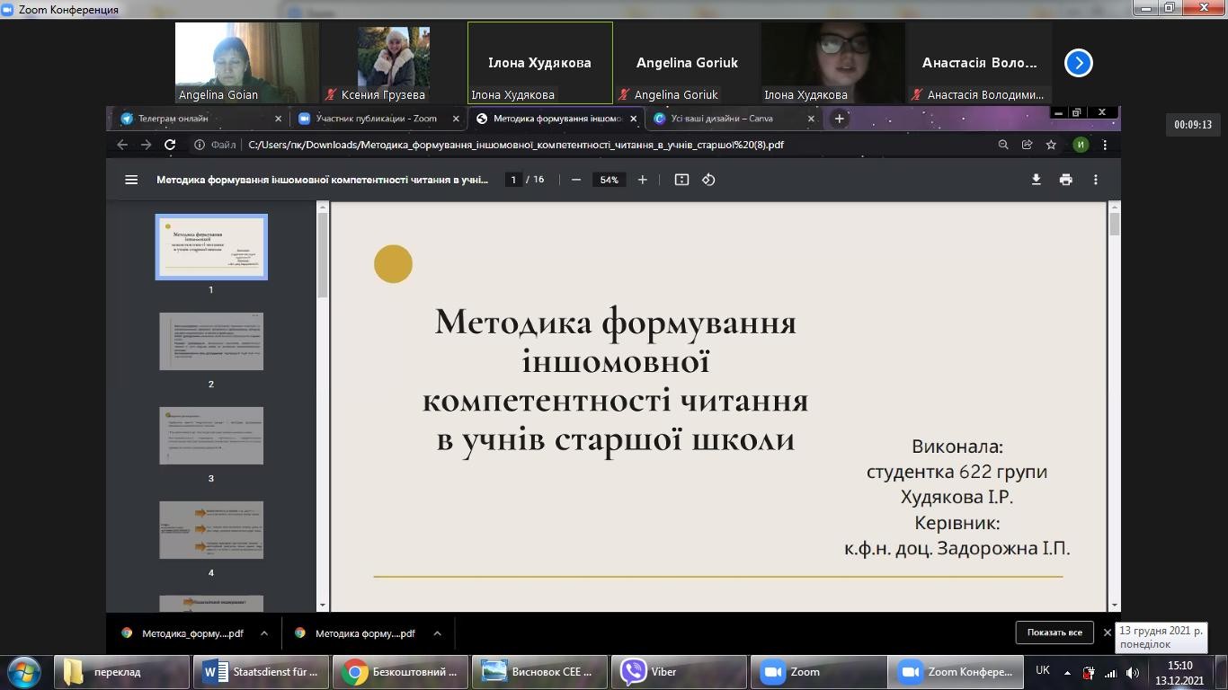
Task: Reload the browser page
Action: click(x=169, y=145)
